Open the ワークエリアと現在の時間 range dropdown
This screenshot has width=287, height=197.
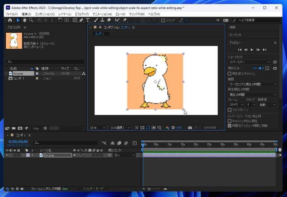click(252, 84)
